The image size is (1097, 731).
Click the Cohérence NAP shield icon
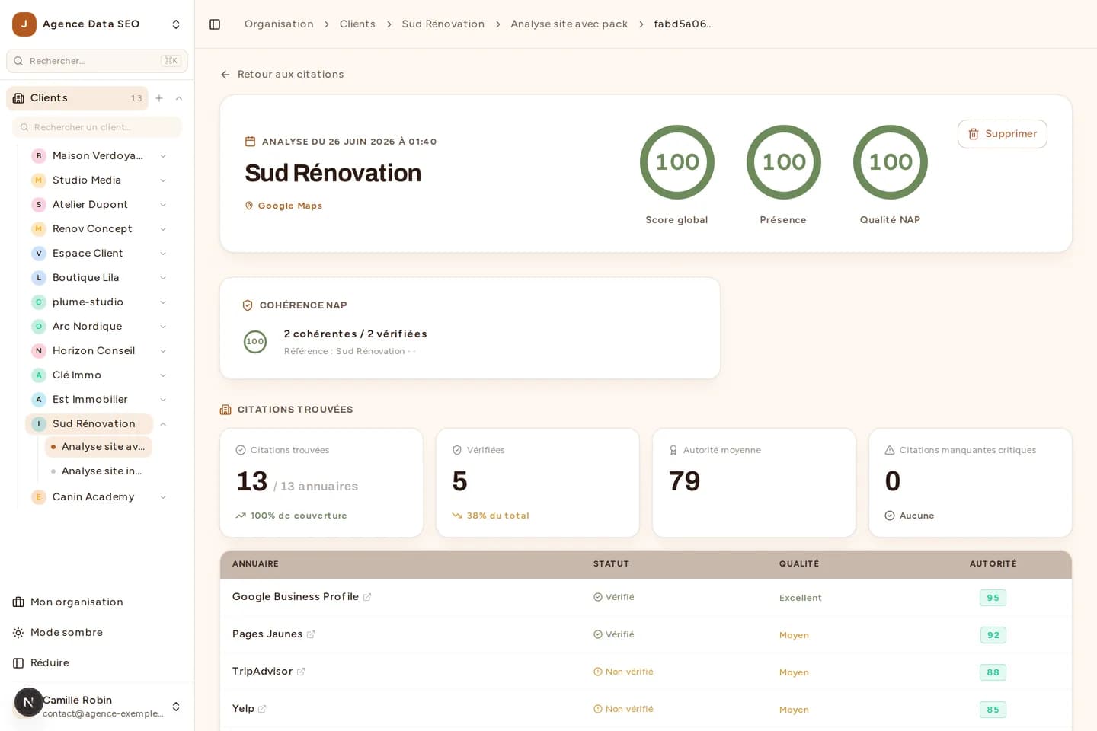pyautogui.click(x=248, y=305)
